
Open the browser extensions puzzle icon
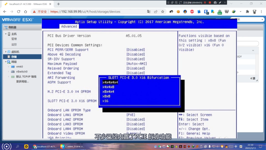pos(247,12)
